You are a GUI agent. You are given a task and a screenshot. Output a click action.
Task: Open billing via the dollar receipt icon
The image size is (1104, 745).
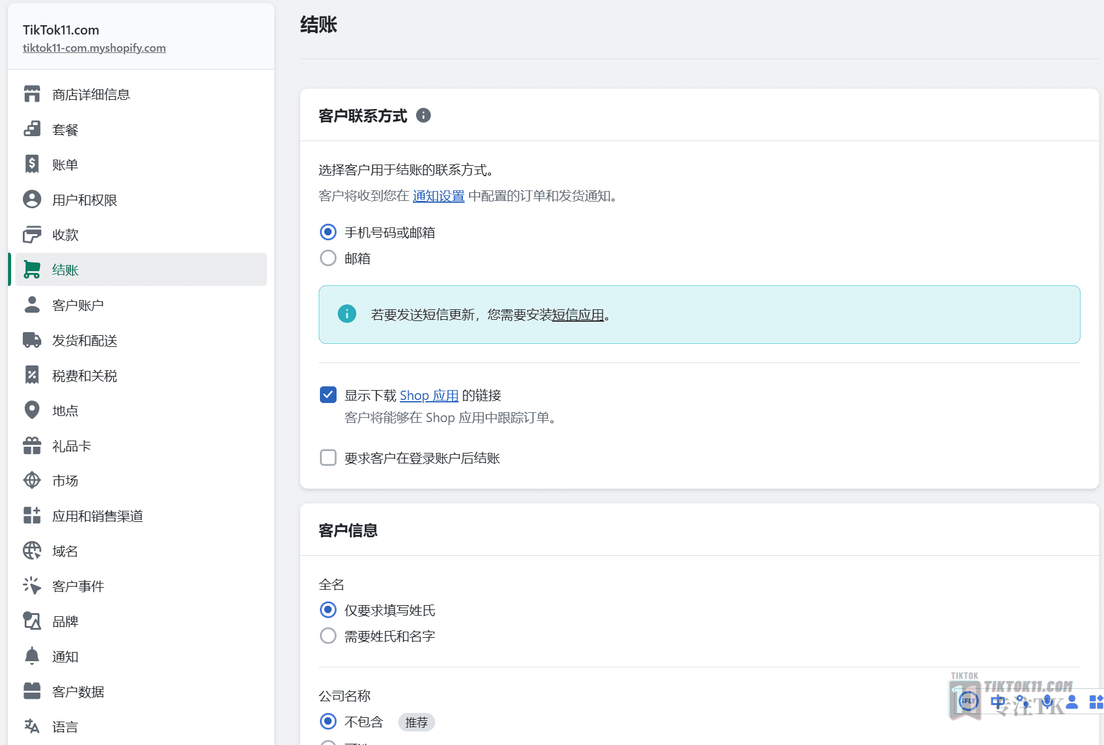pyautogui.click(x=32, y=165)
